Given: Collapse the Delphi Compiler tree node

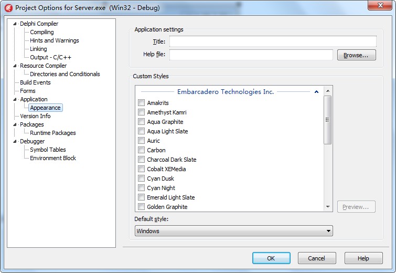Looking at the screenshot, I should [15, 24].
